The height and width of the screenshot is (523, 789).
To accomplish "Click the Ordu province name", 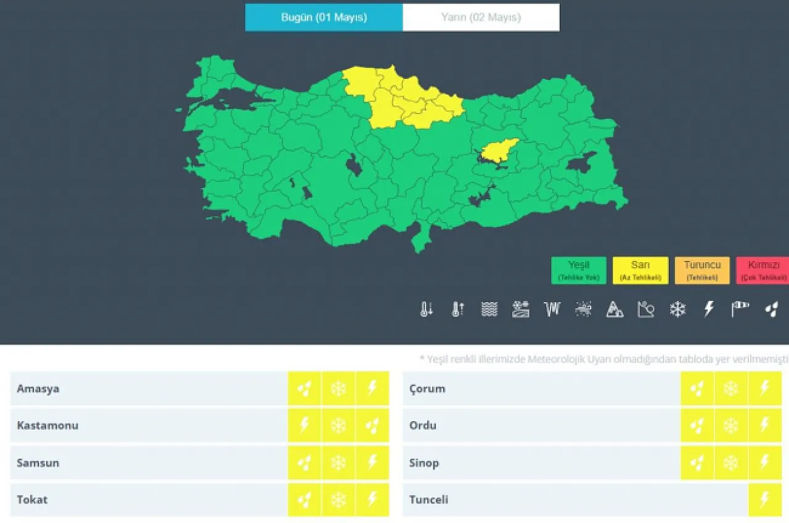I will tap(423, 426).
